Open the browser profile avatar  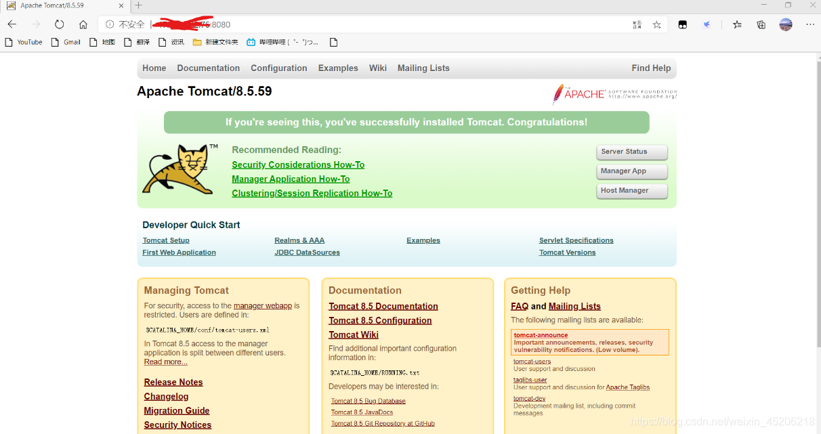[x=786, y=24]
